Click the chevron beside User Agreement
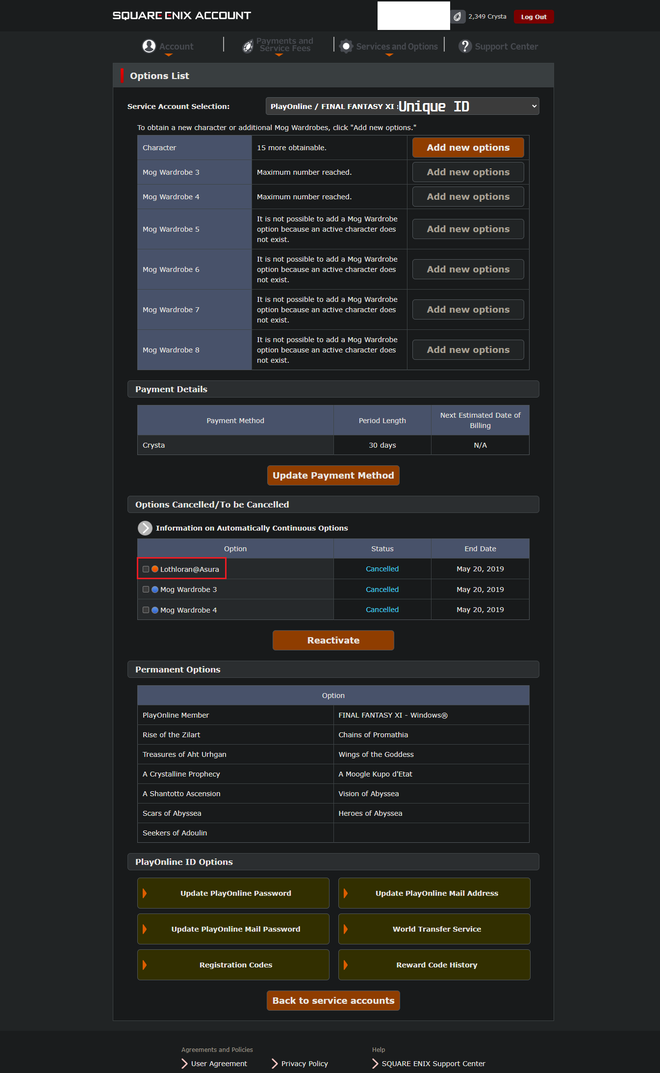The width and height of the screenshot is (660, 1073). coord(184,1063)
